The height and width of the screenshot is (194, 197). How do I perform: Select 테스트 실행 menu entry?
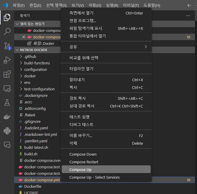106,117
